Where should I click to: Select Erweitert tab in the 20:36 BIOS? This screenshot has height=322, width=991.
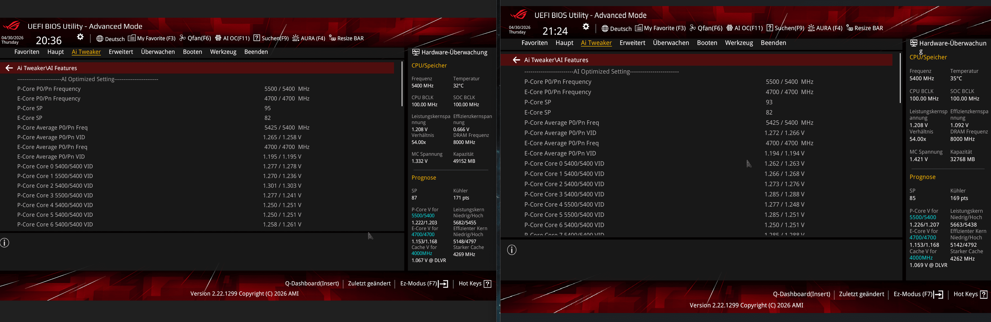(x=121, y=52)
